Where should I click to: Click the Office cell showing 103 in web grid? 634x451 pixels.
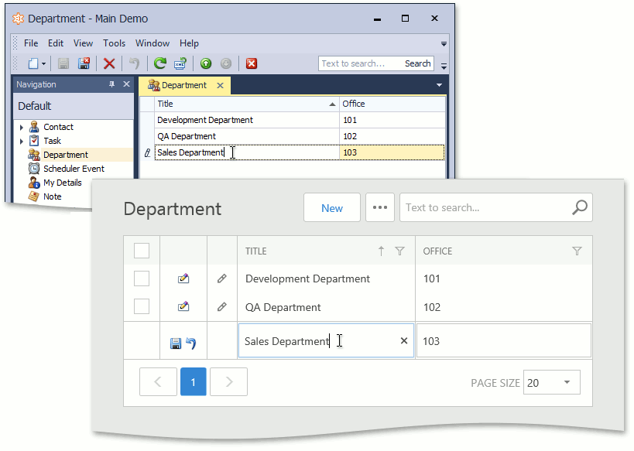click(x=503, y=341)
